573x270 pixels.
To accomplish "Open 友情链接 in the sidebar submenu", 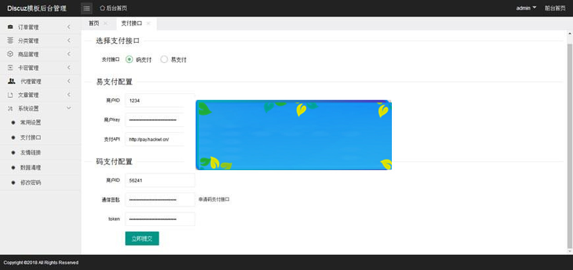I will pos(30,152).
